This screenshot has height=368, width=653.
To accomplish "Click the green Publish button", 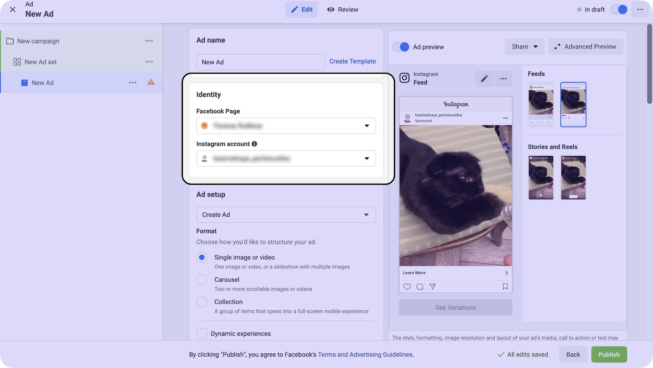I will [609, 355].
